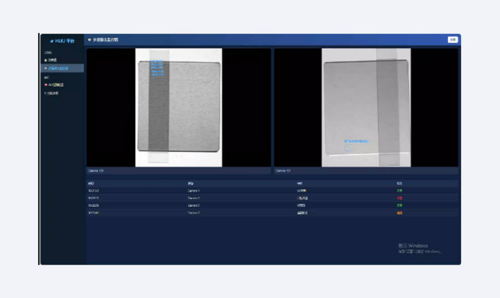Open the last item in the sidebar menu
This screenshot has height=298, width=500.
[51, 93]
